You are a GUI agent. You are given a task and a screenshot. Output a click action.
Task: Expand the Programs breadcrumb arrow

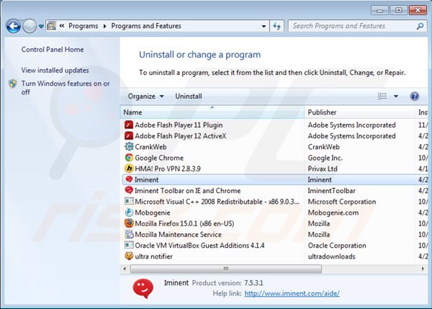[x=104, y=26]
